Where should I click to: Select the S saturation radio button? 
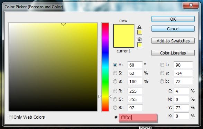coord(115,73)
